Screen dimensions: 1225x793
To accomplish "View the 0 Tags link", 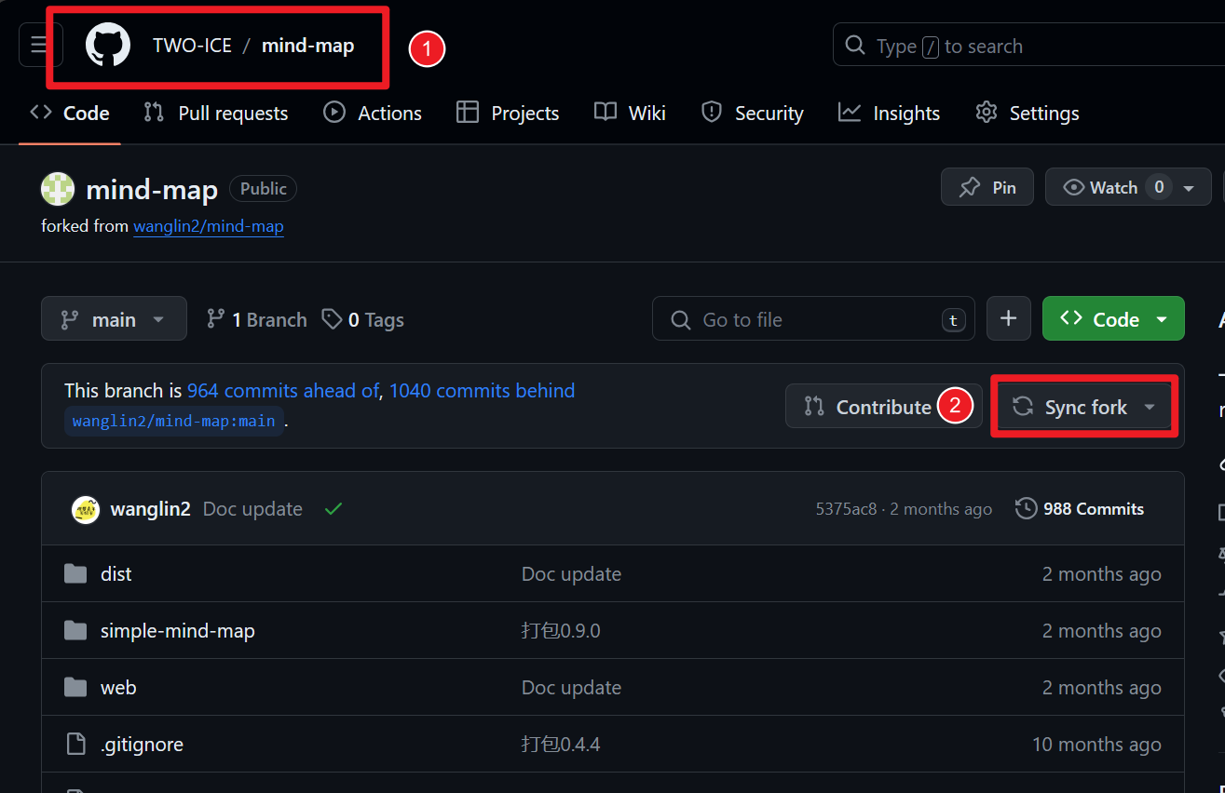I will (x=362, y=319).
